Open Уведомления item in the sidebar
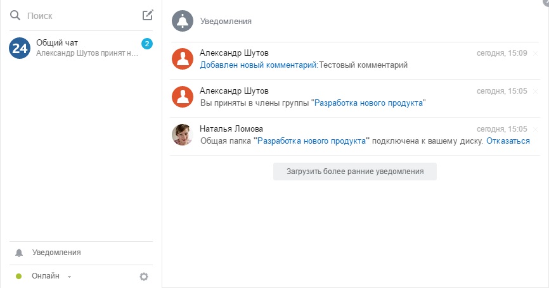Image resolution: width=549 pixels, height=288 pixels. click(x=56, y=253)
